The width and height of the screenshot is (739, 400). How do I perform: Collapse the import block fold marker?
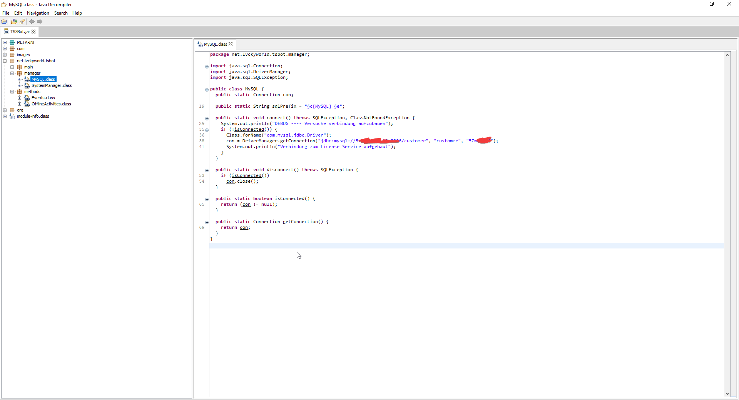point(207,67)
